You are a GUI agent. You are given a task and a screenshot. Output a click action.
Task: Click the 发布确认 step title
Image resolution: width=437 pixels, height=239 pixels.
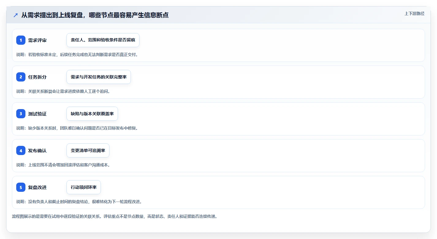click(x=37, y=151)
